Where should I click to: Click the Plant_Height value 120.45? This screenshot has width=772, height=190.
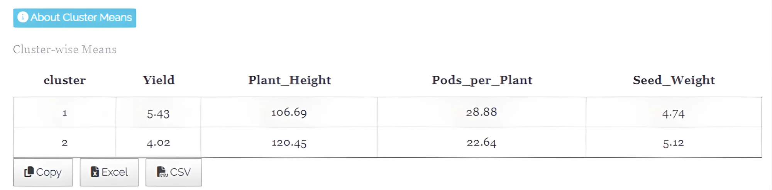pyautogui.click(x=289, y=143)
